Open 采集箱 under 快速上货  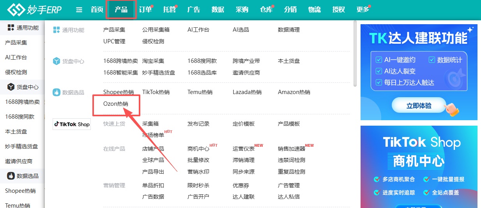pyautogui.click(x=150, y=124)
